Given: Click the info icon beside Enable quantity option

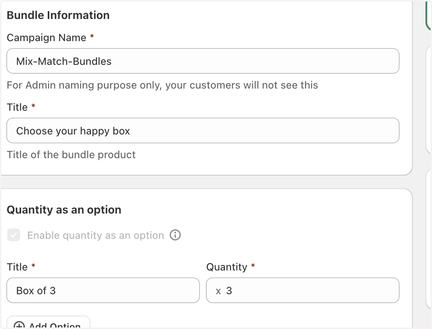Looking at the screenshot, I should click(175, 235).
